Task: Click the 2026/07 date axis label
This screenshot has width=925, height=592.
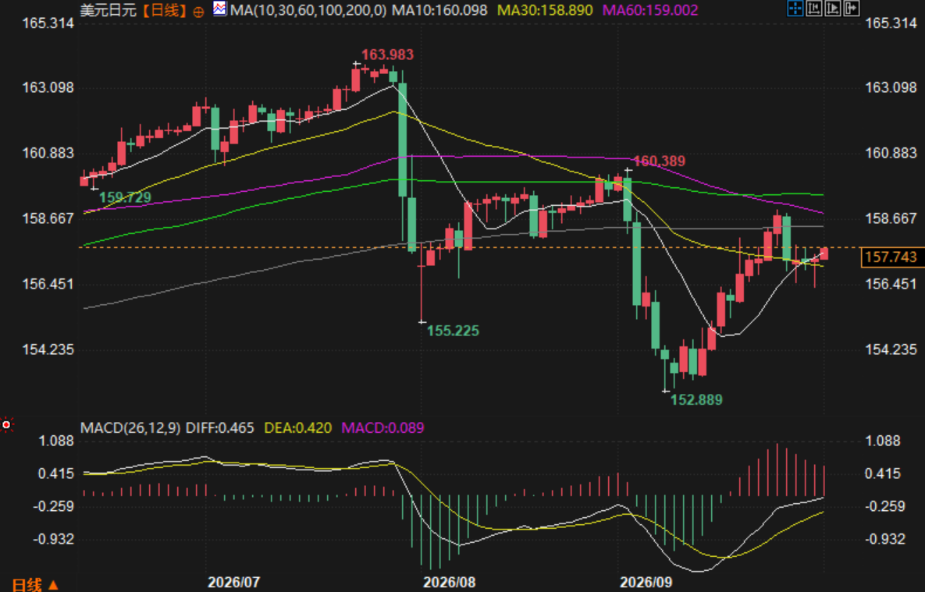Action: [233, 583]
